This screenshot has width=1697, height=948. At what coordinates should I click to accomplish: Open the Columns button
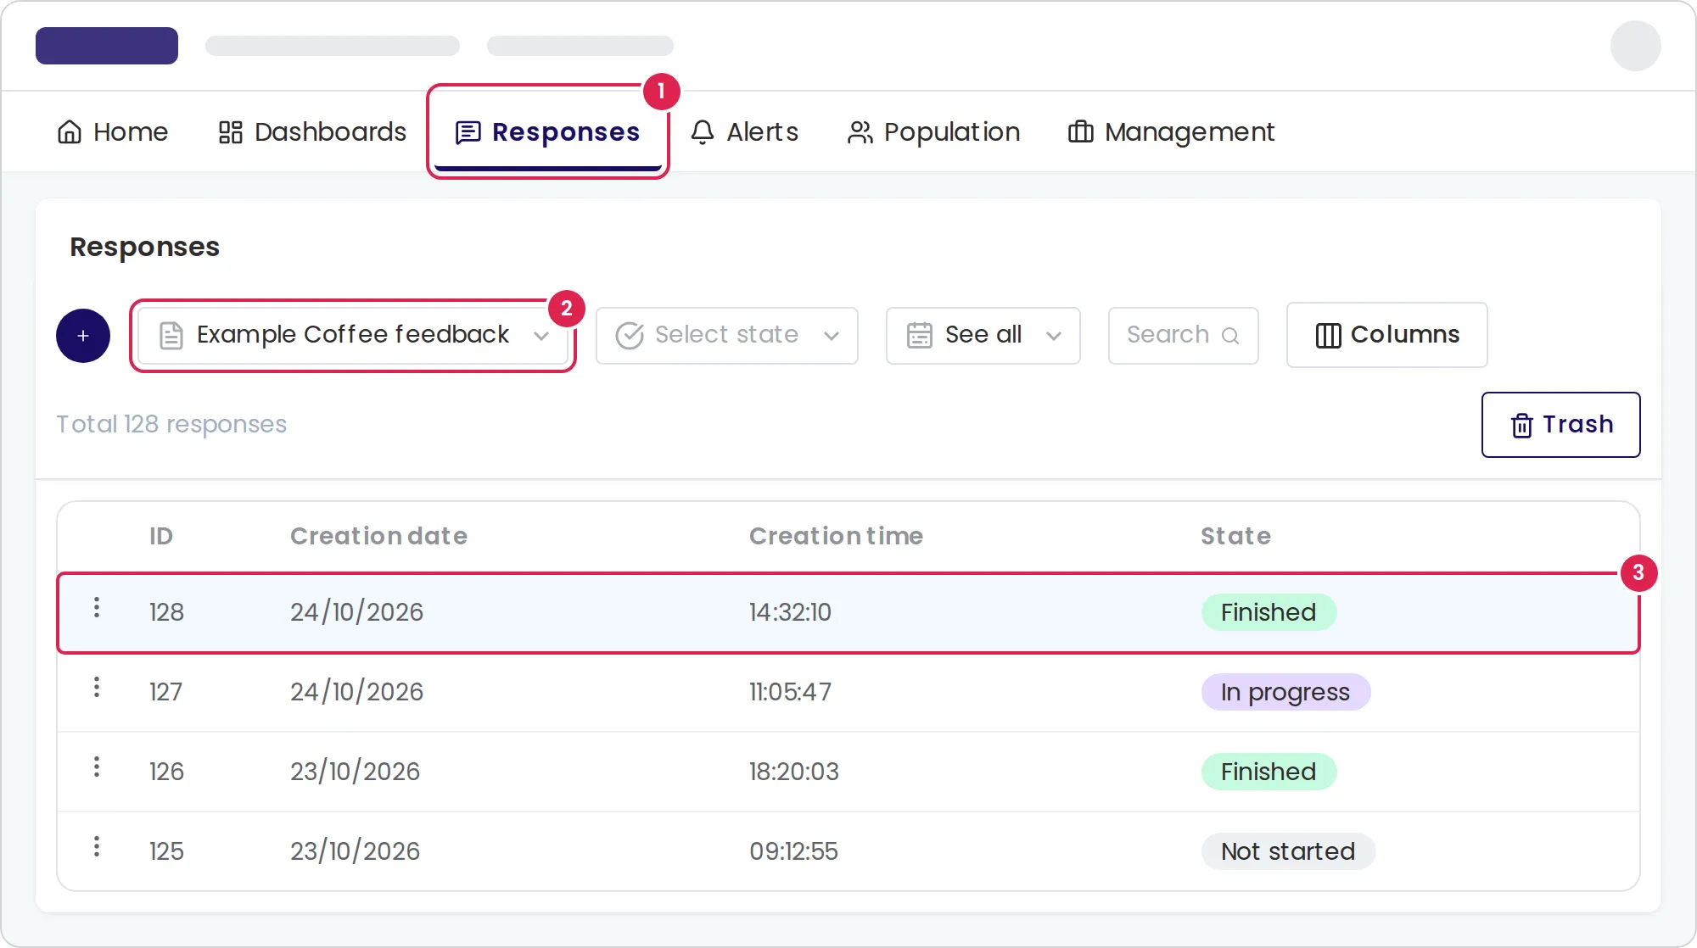click(x=1387, y=335)
